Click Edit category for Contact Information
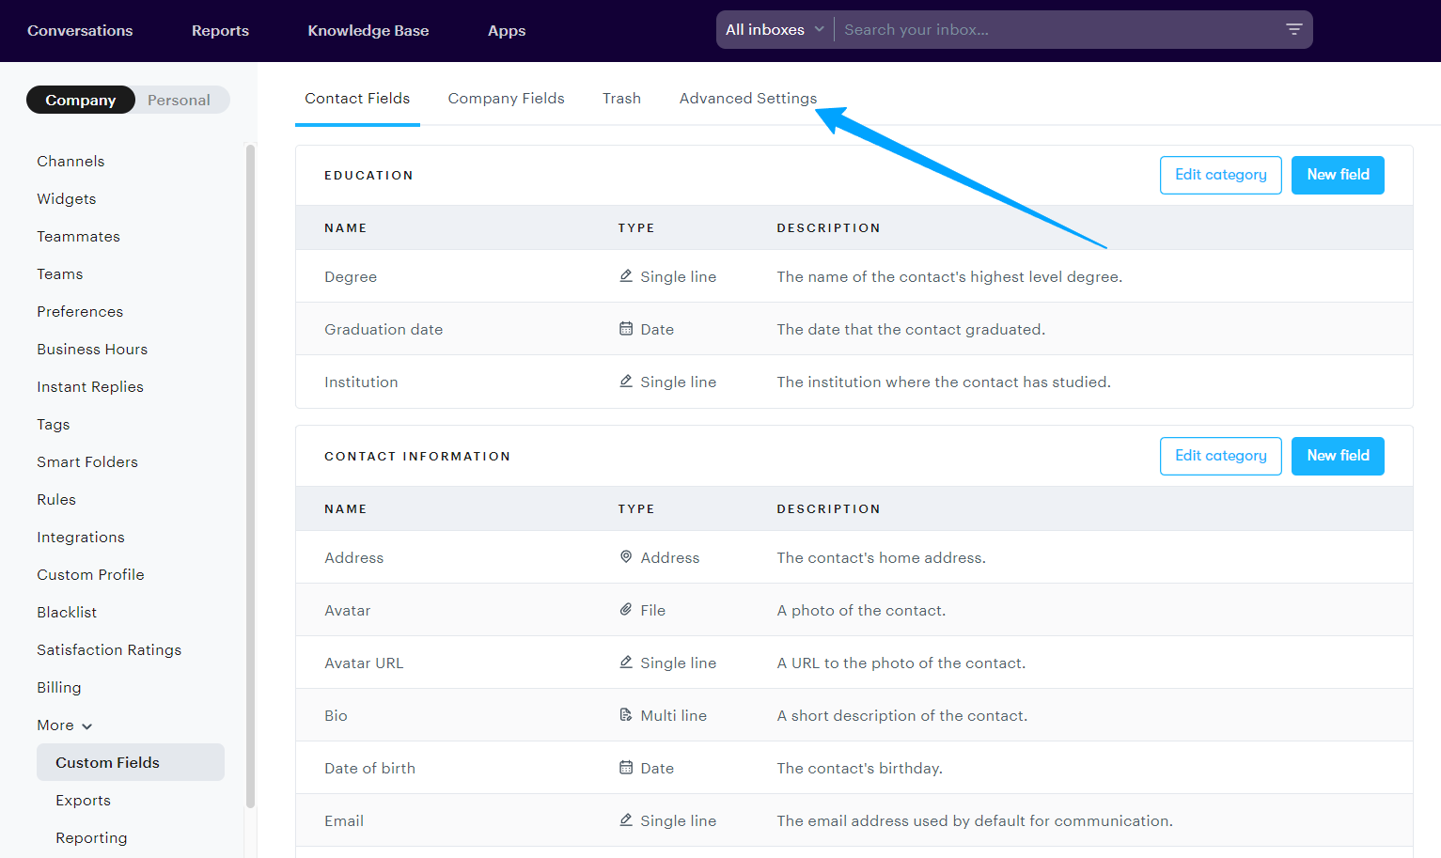 1220,456
